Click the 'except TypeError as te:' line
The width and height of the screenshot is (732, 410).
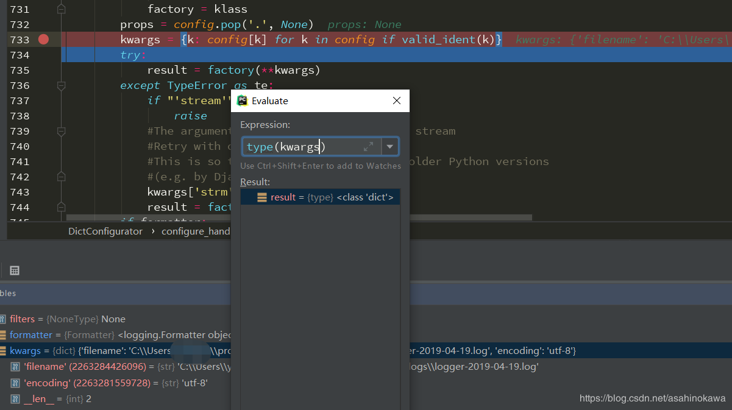(197, 85)
